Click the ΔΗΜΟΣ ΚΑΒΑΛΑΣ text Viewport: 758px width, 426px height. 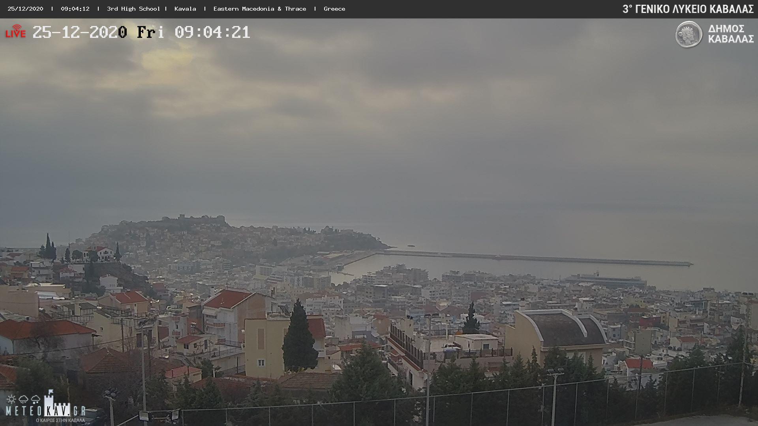coord(730,34)
